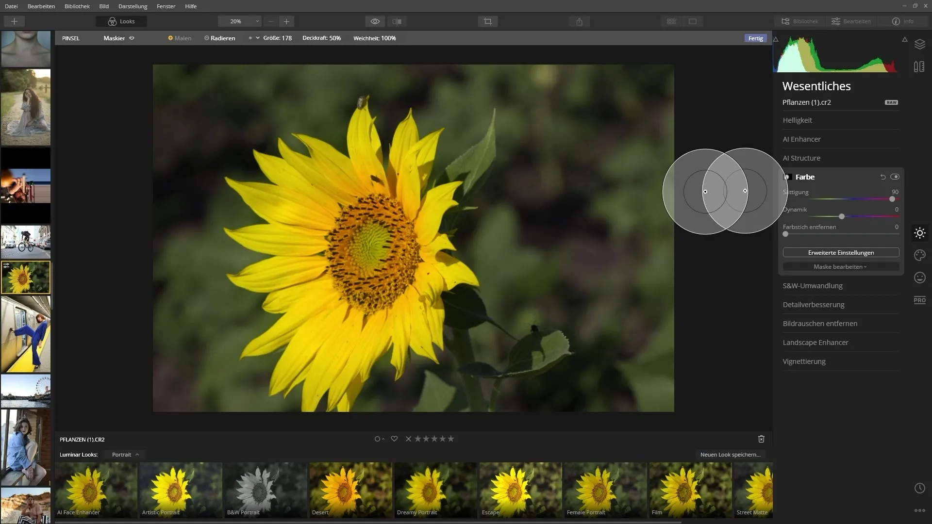Open the Looks panel button
Viewport: 932px width, 524px height.
(121, 21)
